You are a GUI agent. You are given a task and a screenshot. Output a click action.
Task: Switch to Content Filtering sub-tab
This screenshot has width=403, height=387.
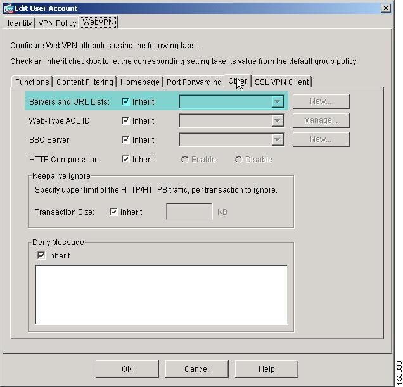tap(84, 82)
